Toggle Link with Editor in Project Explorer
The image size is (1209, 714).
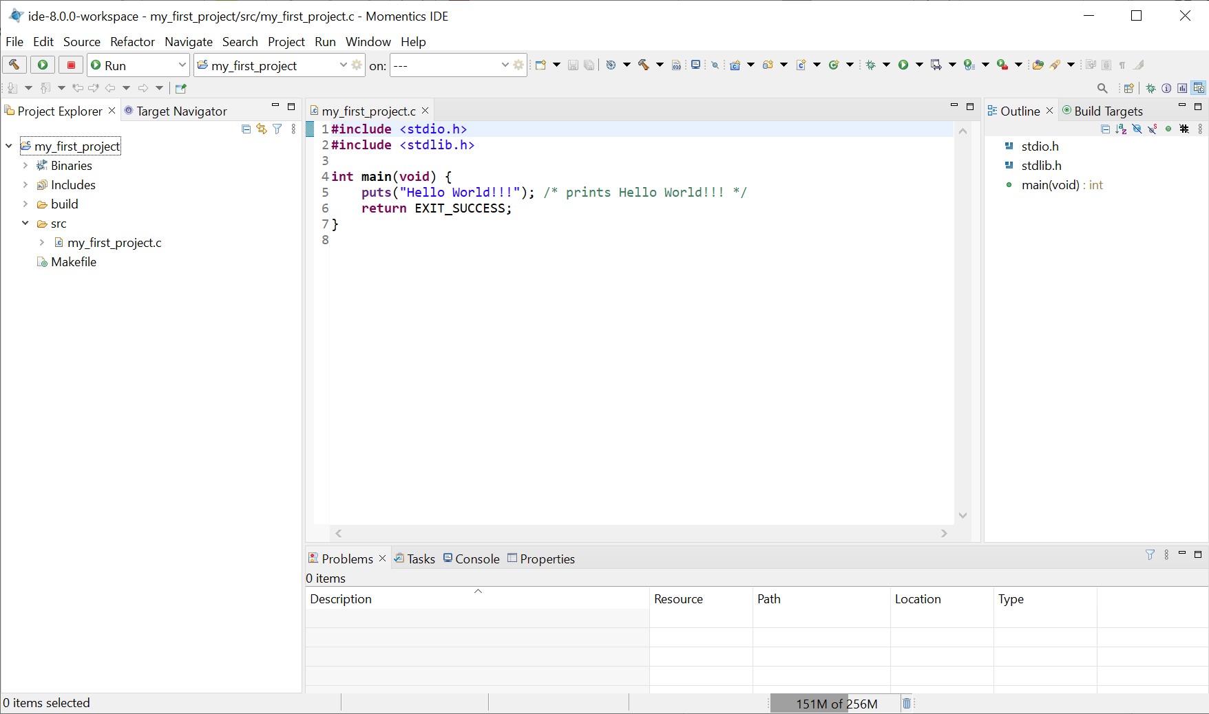[x=262, y=129]
